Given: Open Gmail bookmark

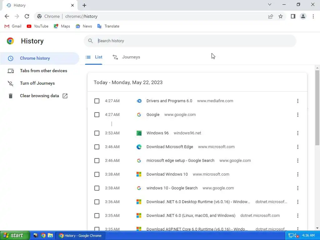Looking at the screenshot, I should pos(13,26).
